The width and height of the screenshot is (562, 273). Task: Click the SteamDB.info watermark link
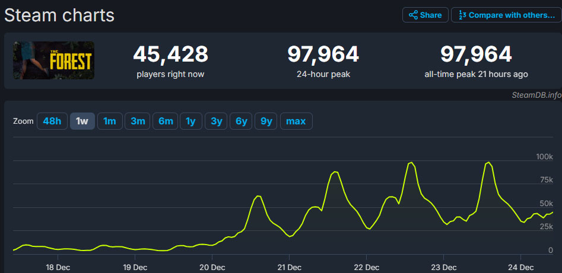536,95
